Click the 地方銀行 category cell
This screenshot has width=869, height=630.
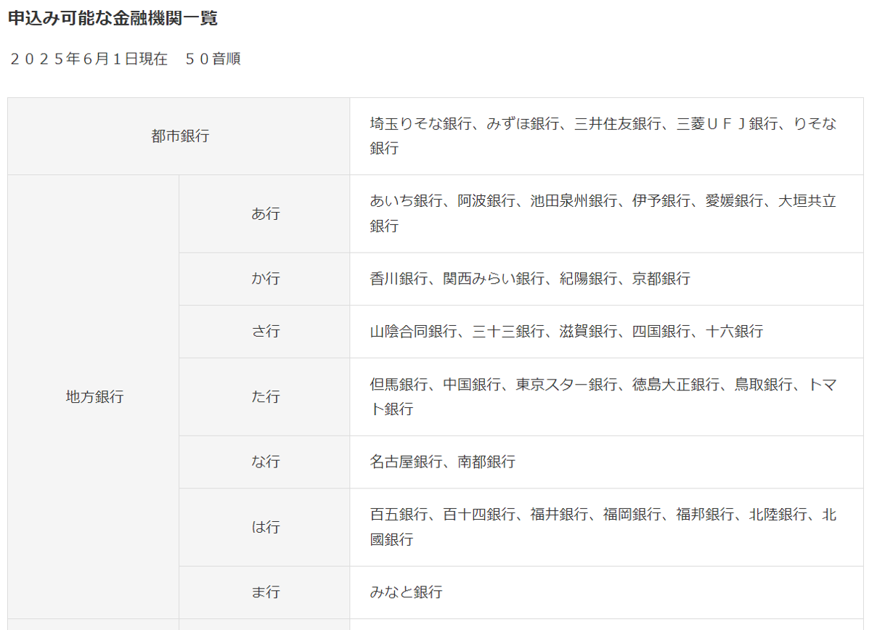click(x=94, y=397)
